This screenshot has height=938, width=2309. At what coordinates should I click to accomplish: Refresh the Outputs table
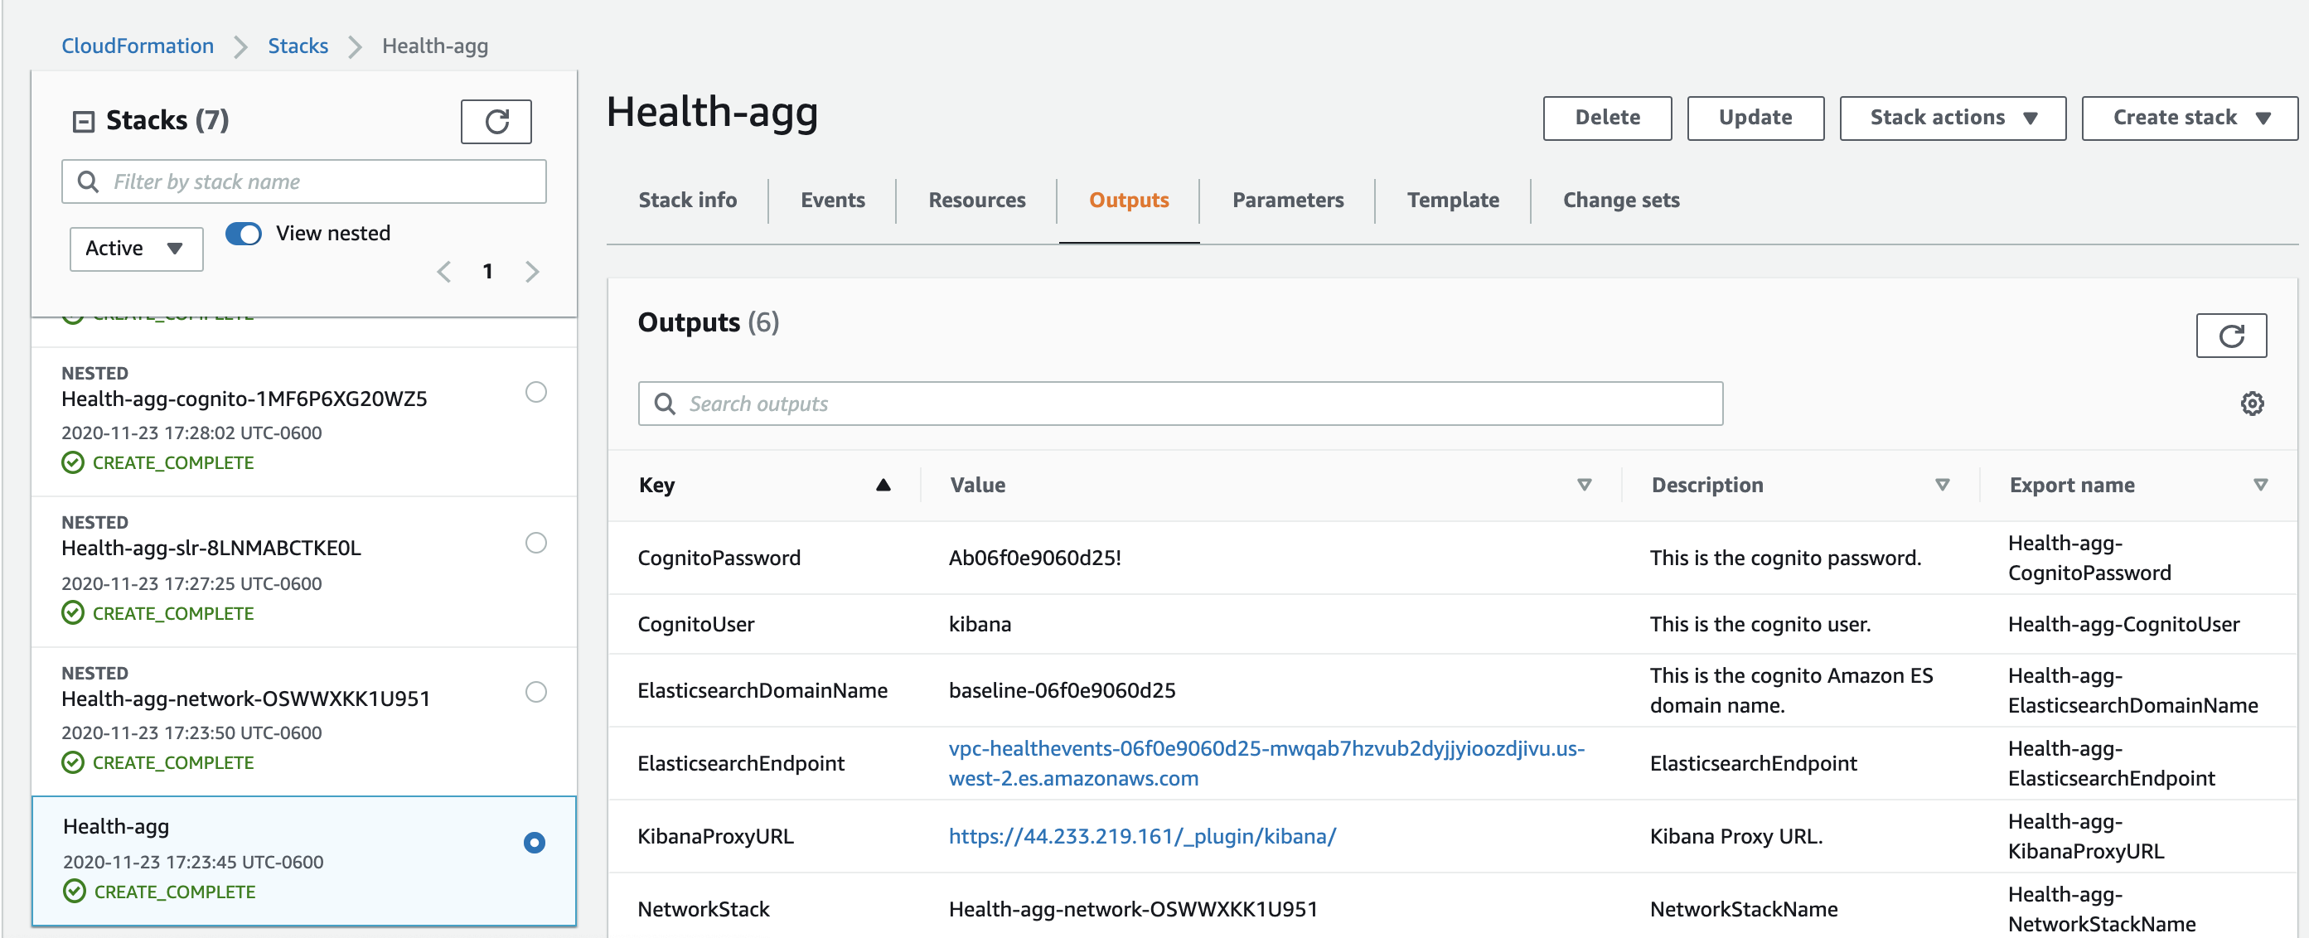click(x=2231, y=335)
